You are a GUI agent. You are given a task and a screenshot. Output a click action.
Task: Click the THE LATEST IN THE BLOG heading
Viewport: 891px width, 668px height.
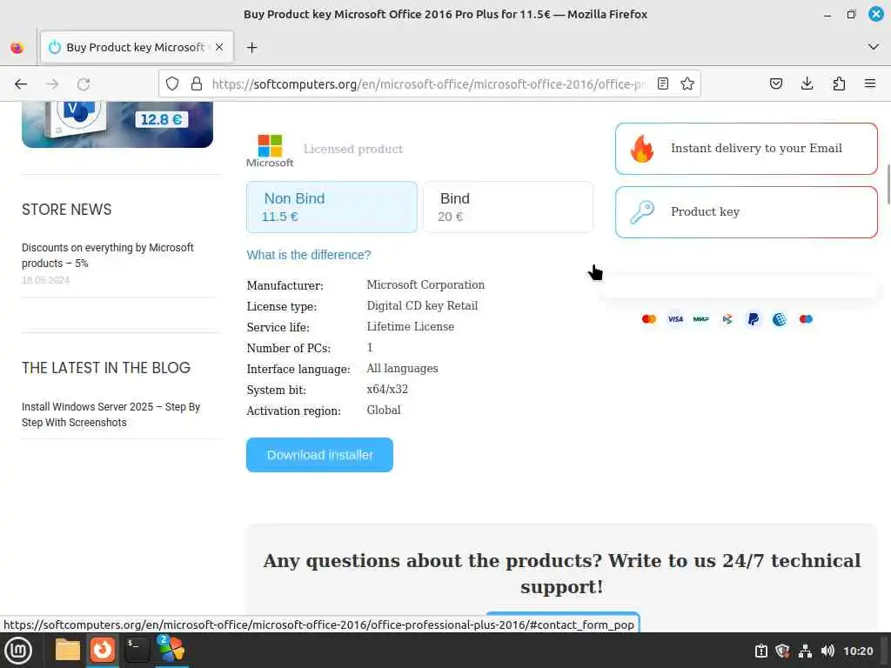pos(106,368)
